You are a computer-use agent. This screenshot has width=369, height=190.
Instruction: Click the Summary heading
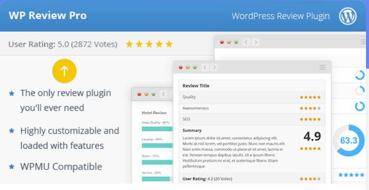coord(192,130)
